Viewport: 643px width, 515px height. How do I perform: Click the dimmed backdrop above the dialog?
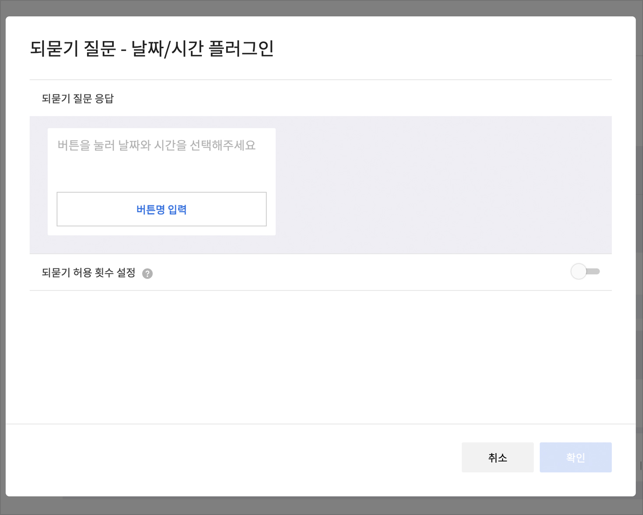[x=321, y=7]
